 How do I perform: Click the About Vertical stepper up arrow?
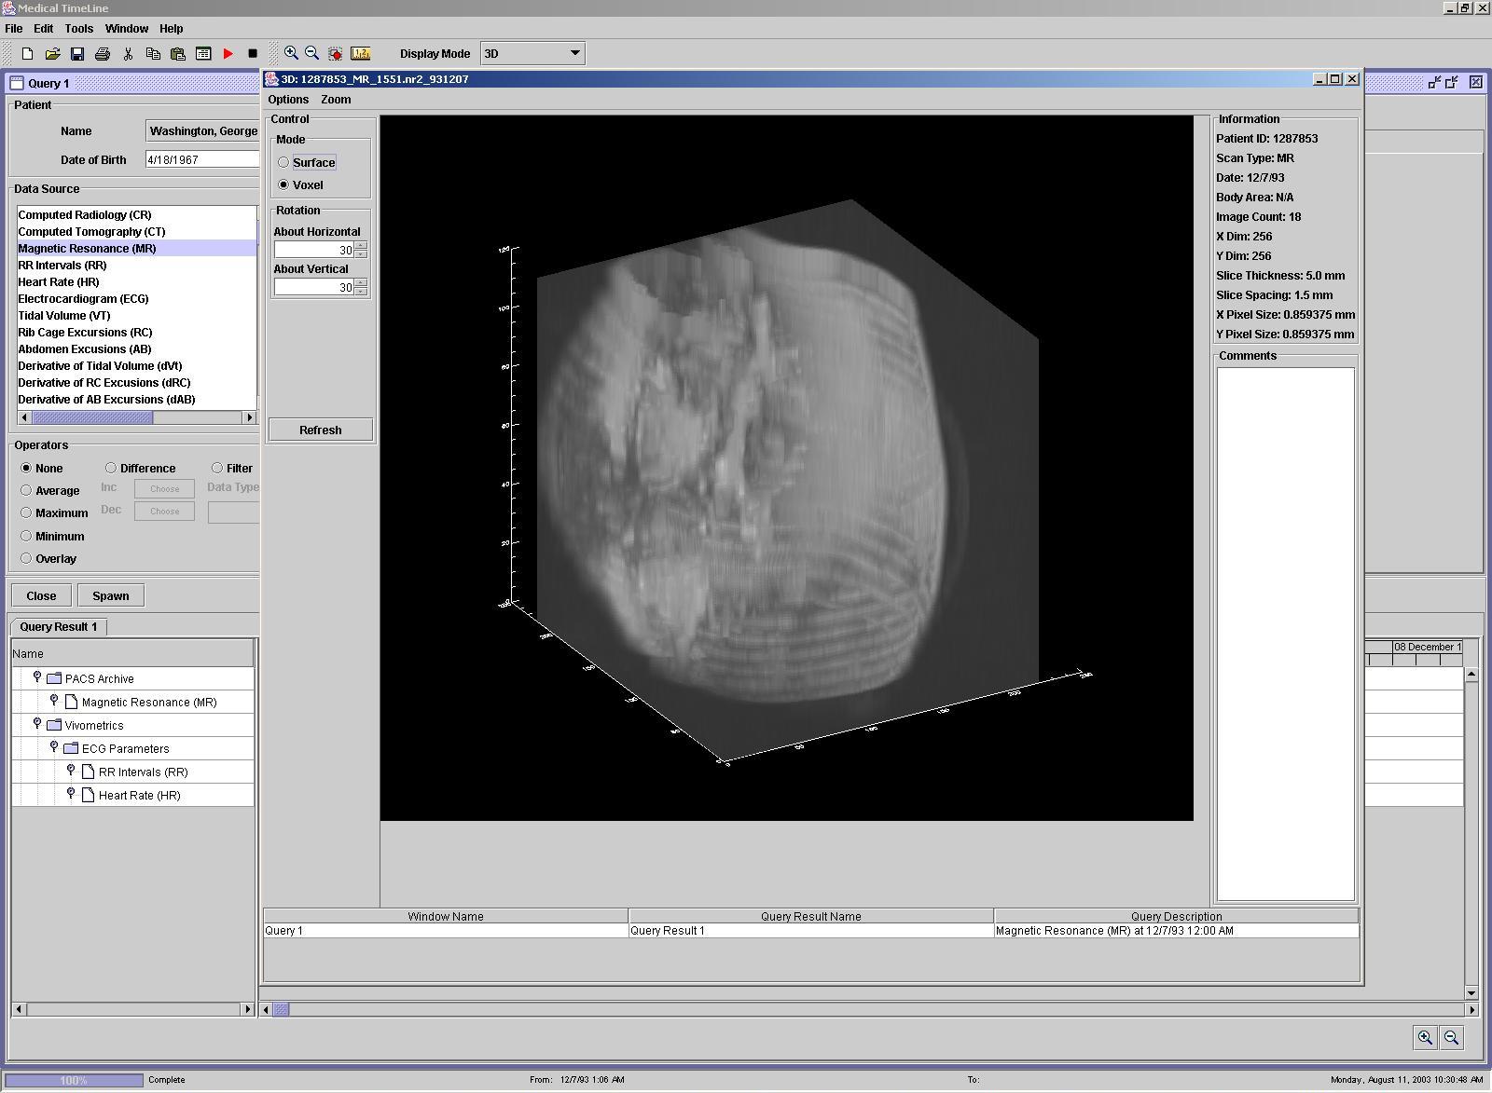coord(361,283)
